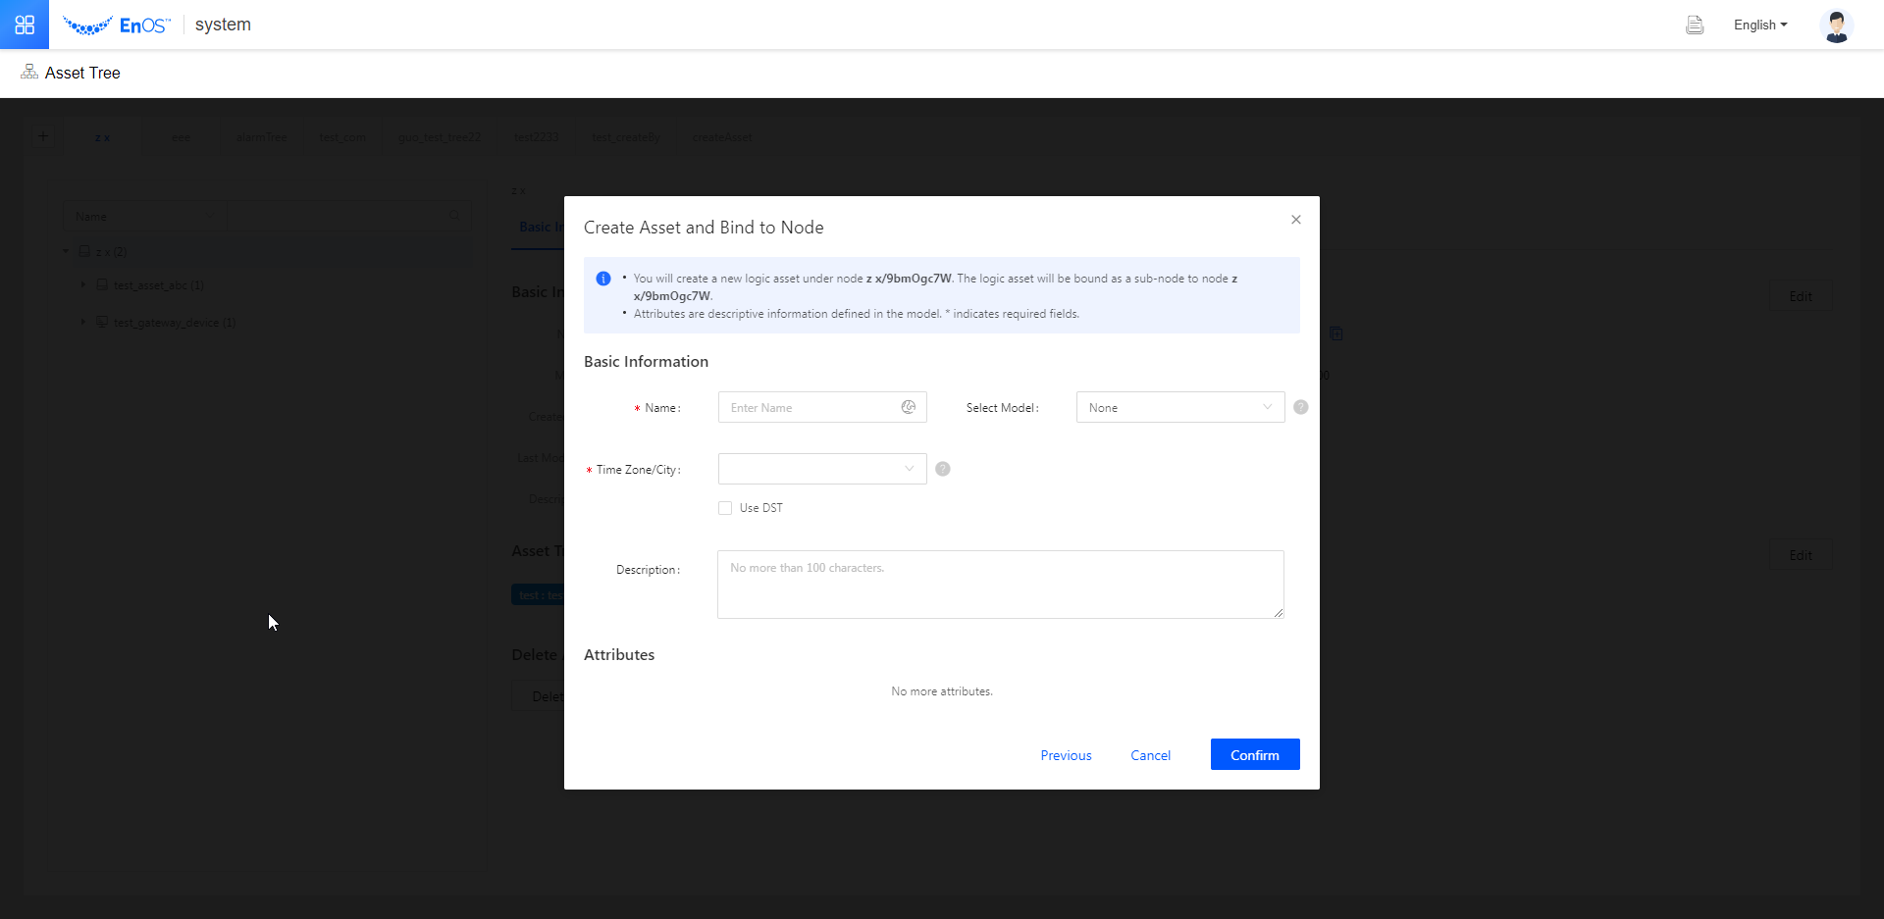
Task: Click the globe icon in Name field
Action: tap(909, 407)
